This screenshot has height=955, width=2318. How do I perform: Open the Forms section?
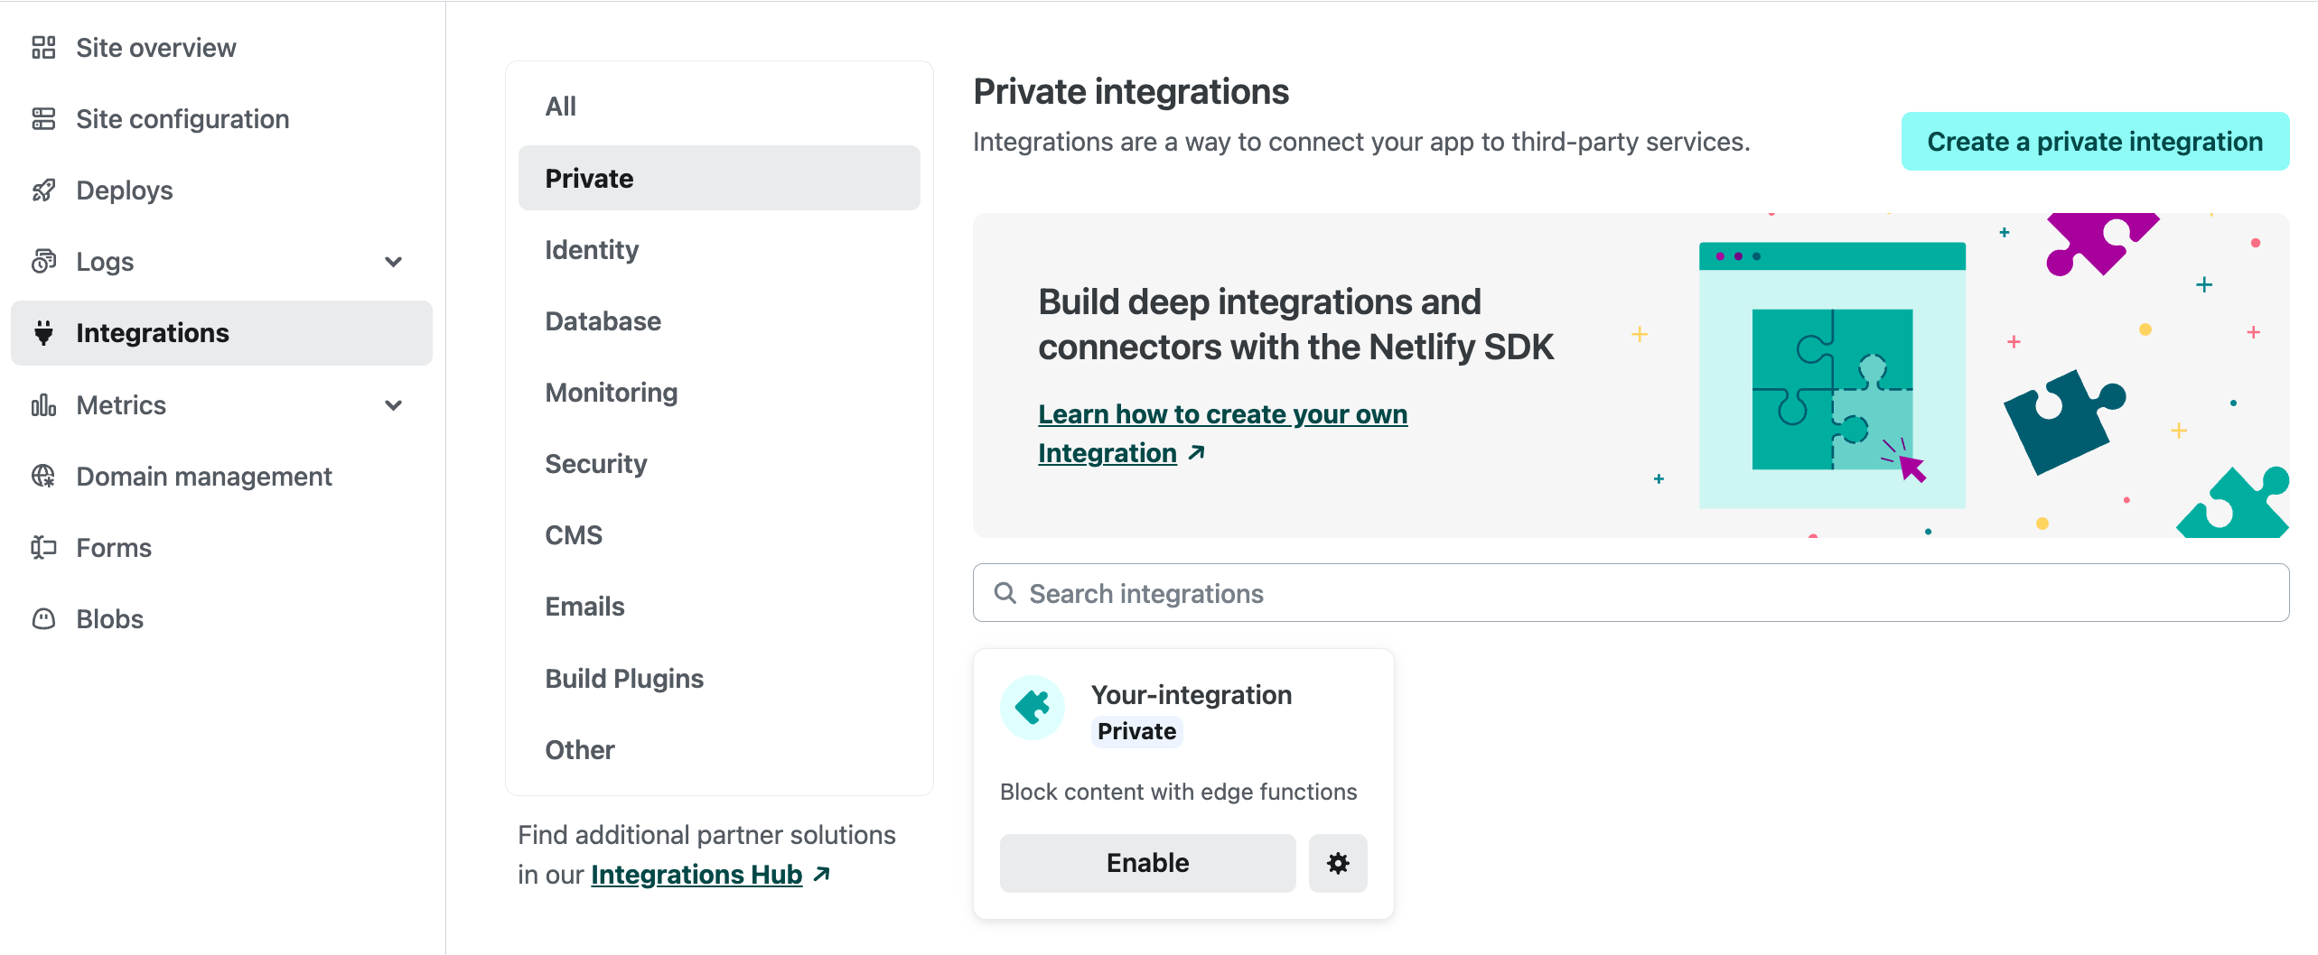tap(114, 547)
